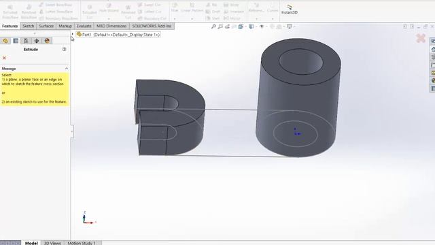
Task: Expand the Linear Pattern dropdown arrow
Action: pos(192,19)
